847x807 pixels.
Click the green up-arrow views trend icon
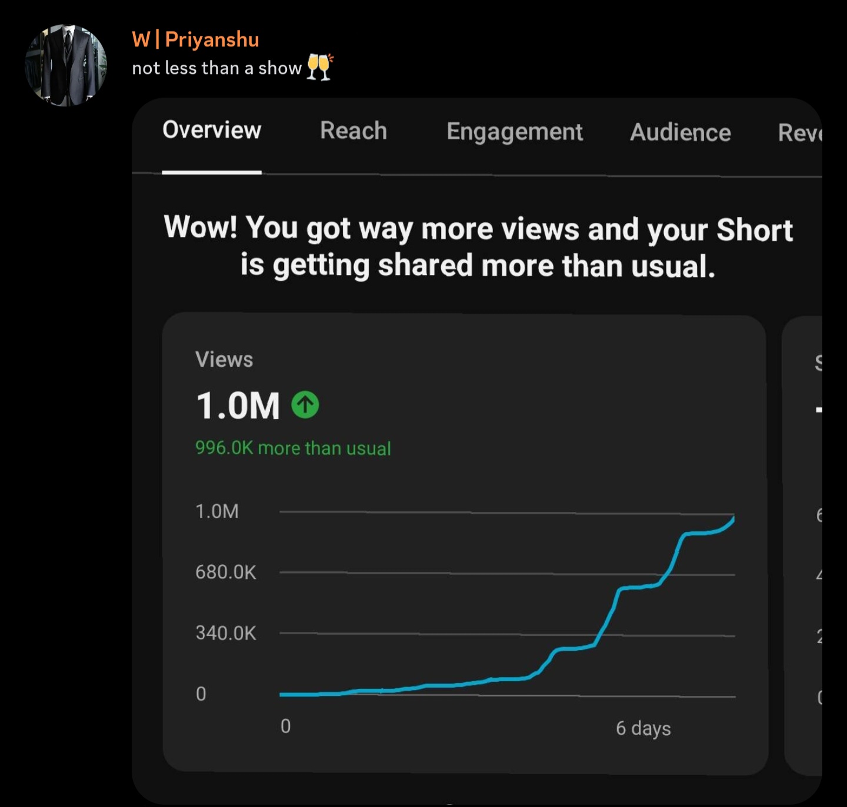click(x=305, y=405)
